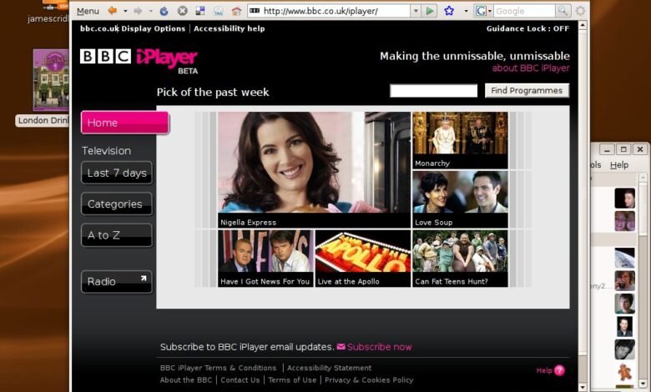This screenshot has width=651, height=392.
Task: Open the London Drinker desktop icon
Action: 51,81
